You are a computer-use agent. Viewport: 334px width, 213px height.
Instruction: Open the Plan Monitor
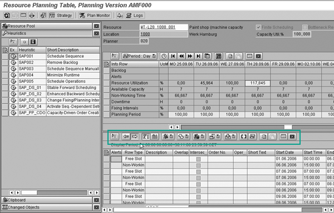(x=95, y=16)
